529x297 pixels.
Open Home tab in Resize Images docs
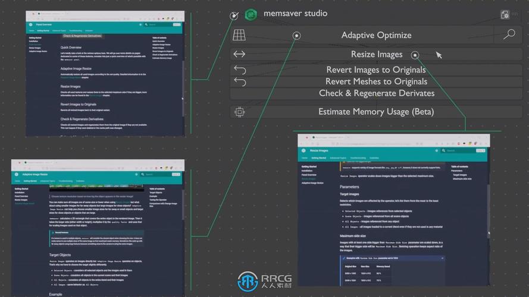coord(305,158)
